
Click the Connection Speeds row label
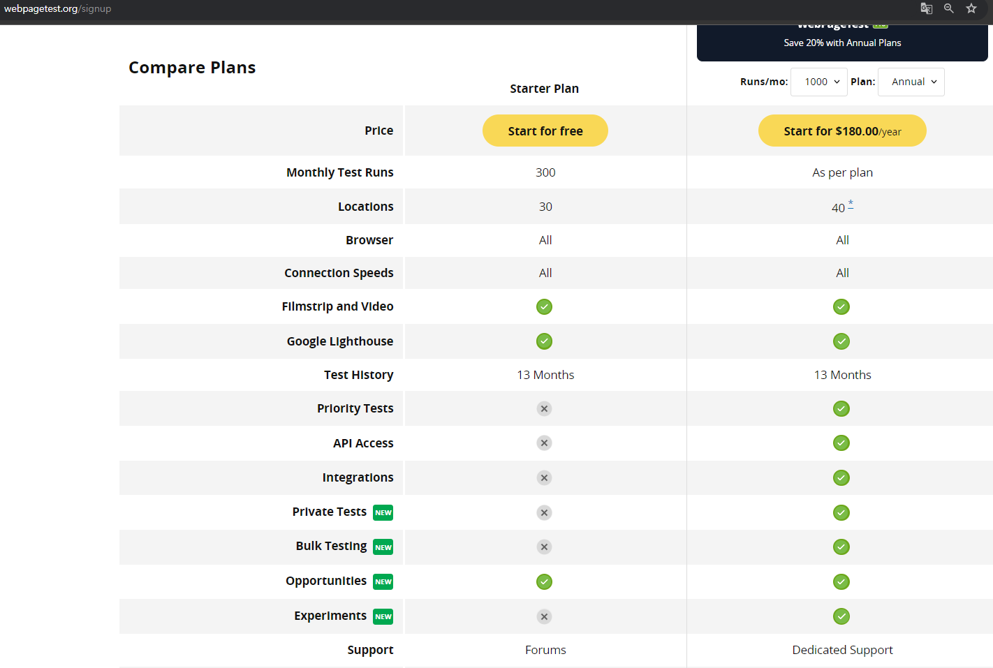pos(339,273)
